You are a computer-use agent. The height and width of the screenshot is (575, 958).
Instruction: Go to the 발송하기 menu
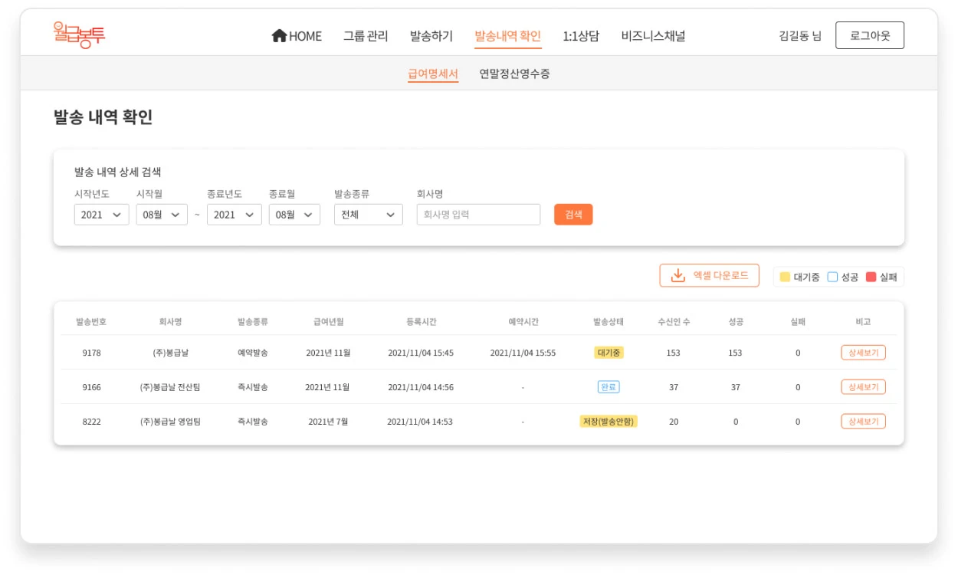click(431, 36)
